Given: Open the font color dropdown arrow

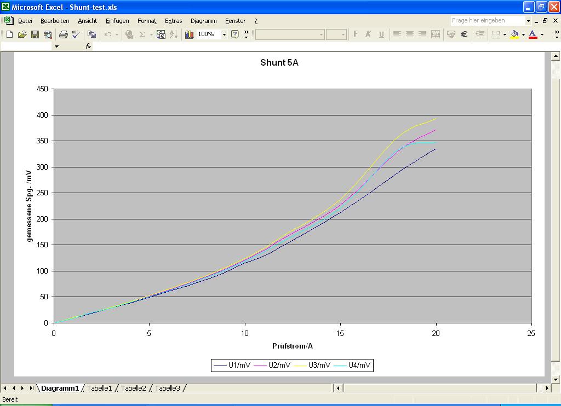Looking at the screenshot, I should pos(542,34).
